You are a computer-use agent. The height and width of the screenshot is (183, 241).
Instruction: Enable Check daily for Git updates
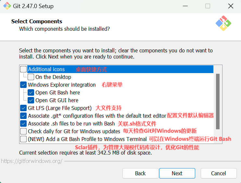(23, 131)
